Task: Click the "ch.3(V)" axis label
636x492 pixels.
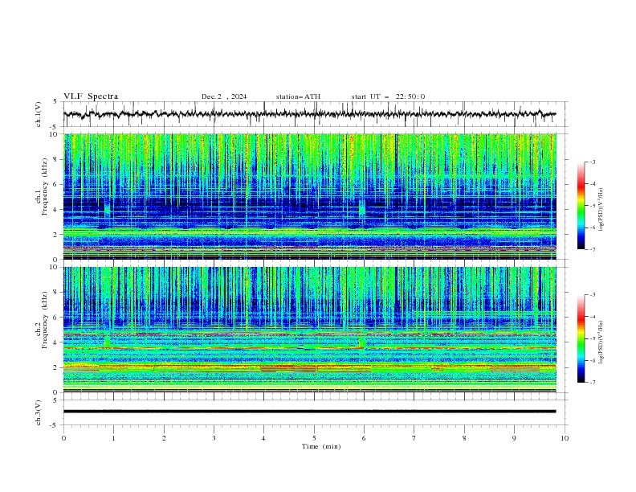Action: [38, 412]
